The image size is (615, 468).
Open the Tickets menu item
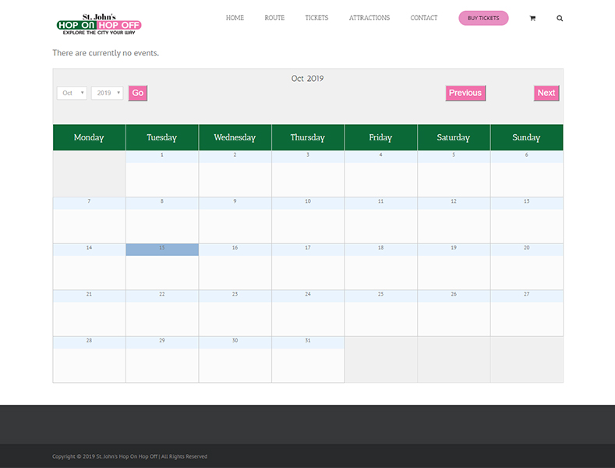click(x=316, y=18)
